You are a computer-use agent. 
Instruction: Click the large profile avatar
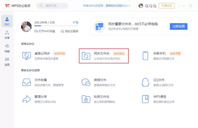point(26,26)
